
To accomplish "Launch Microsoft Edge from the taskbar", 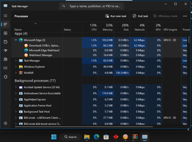I will click(96, 137).
